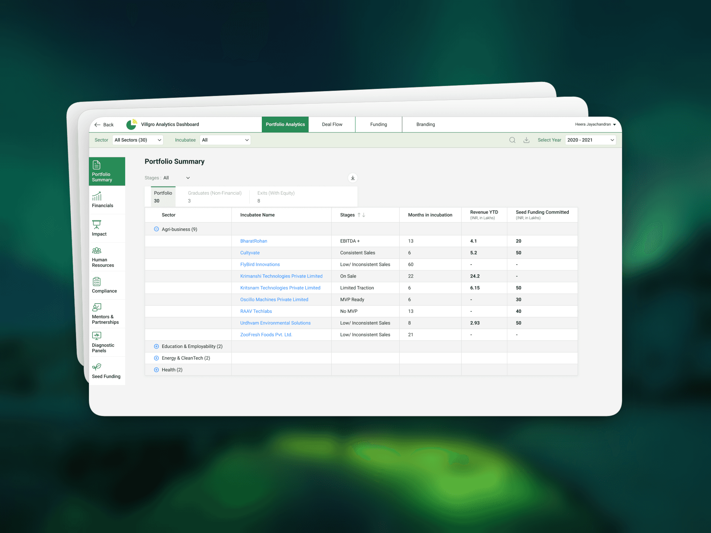Viewport: 711px width, 533px height.
Task: Expand the Education & Employability group
Action: tap(156, 346)
